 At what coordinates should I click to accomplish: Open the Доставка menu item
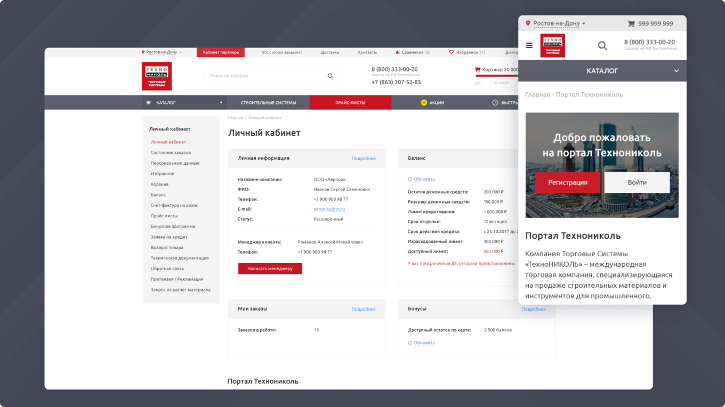pos(330,52)
